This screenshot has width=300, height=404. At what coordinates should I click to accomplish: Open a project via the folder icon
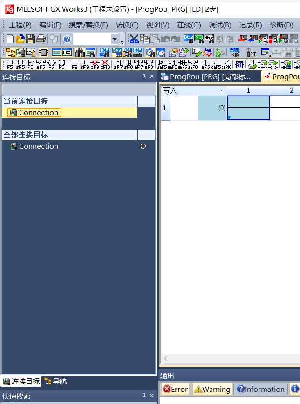pyautogui.click(x=20, y=39)
